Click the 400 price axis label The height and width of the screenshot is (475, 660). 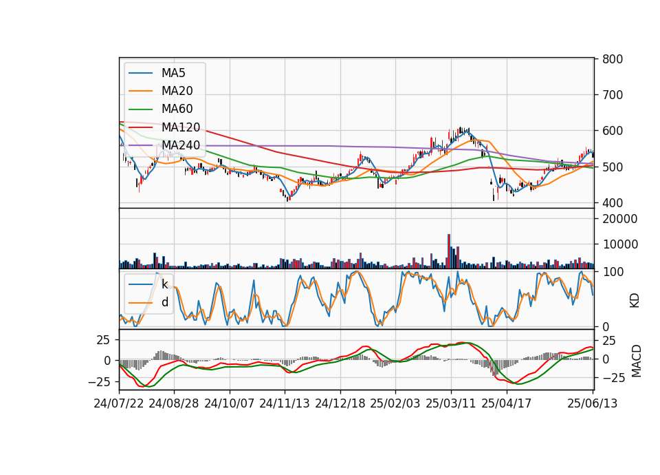pos(613,202)
